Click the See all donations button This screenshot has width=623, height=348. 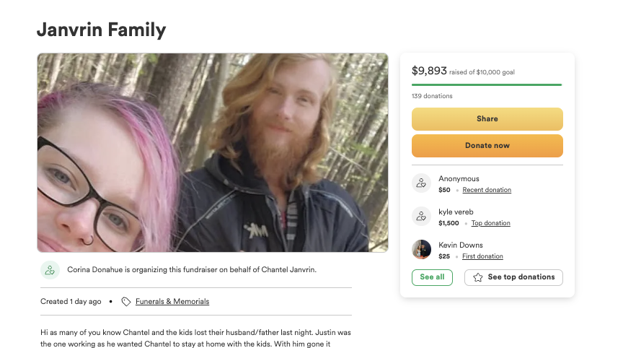[x=432, y=277]
